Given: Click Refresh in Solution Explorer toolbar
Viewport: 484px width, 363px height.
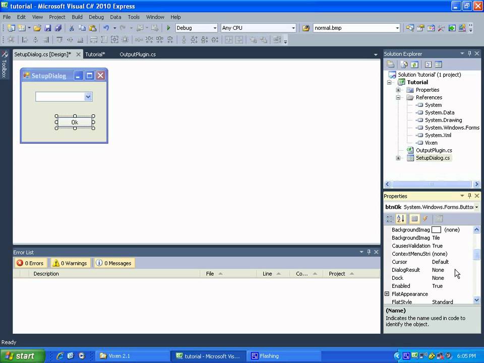Looking at the screenshot, I should 414,65.
